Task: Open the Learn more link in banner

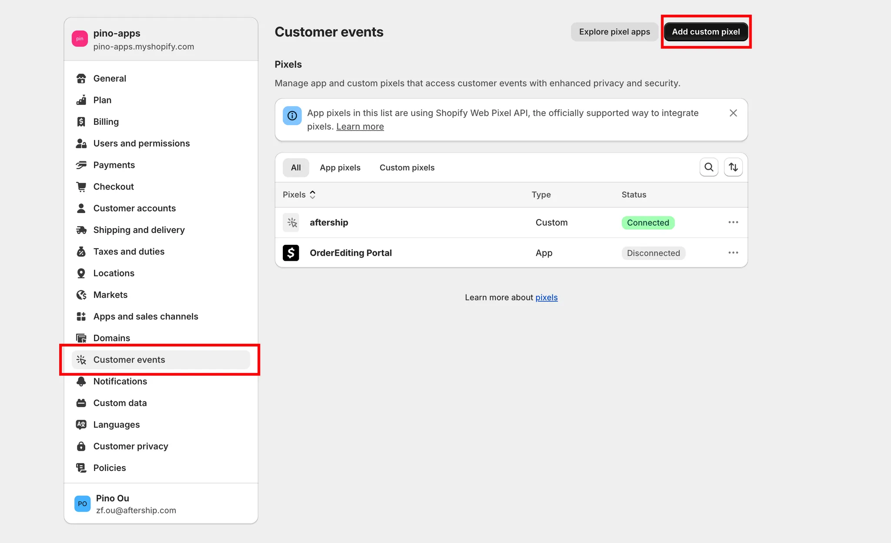Action: (x=360, y=127)
